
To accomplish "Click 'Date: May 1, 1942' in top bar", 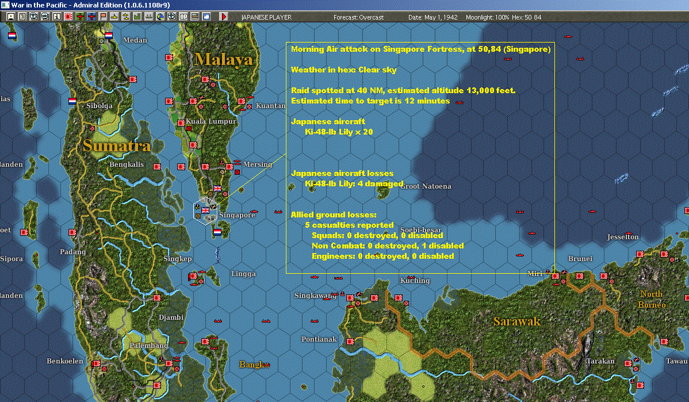I will [x=433, y=17].
